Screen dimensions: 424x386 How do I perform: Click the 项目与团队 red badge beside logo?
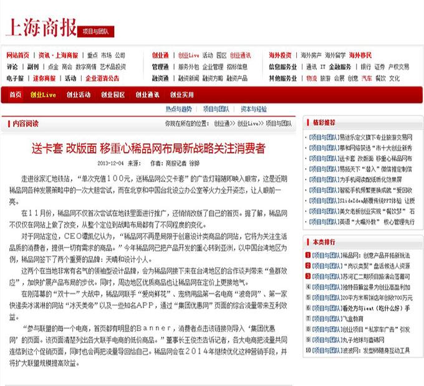tap(96, 32)
